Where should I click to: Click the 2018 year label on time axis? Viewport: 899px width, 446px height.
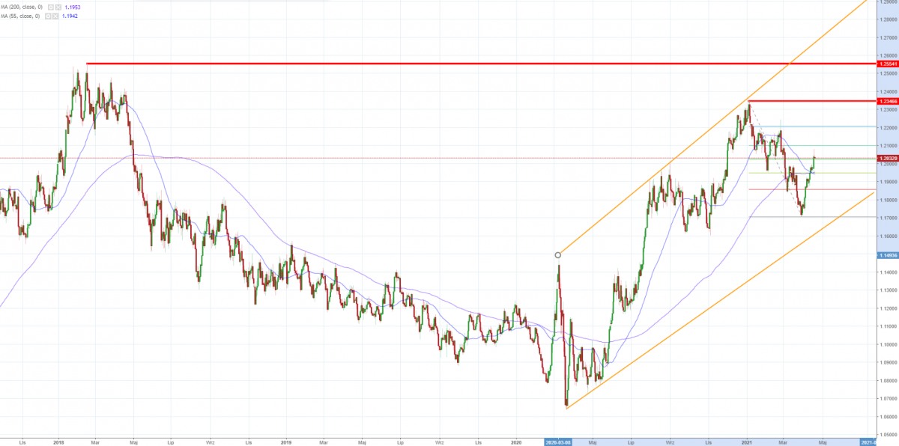(58, 442)
